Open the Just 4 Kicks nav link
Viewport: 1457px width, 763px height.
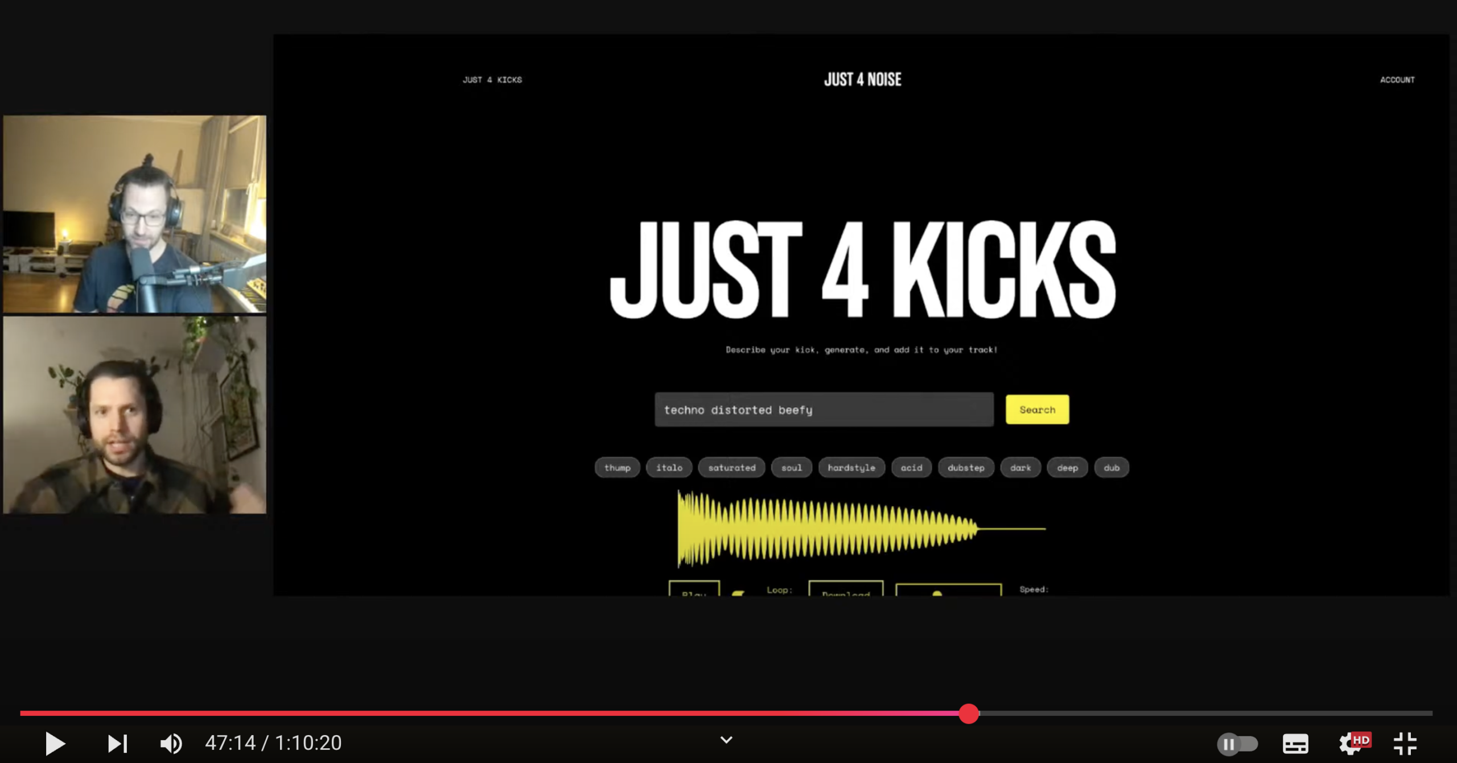(492, 80)
